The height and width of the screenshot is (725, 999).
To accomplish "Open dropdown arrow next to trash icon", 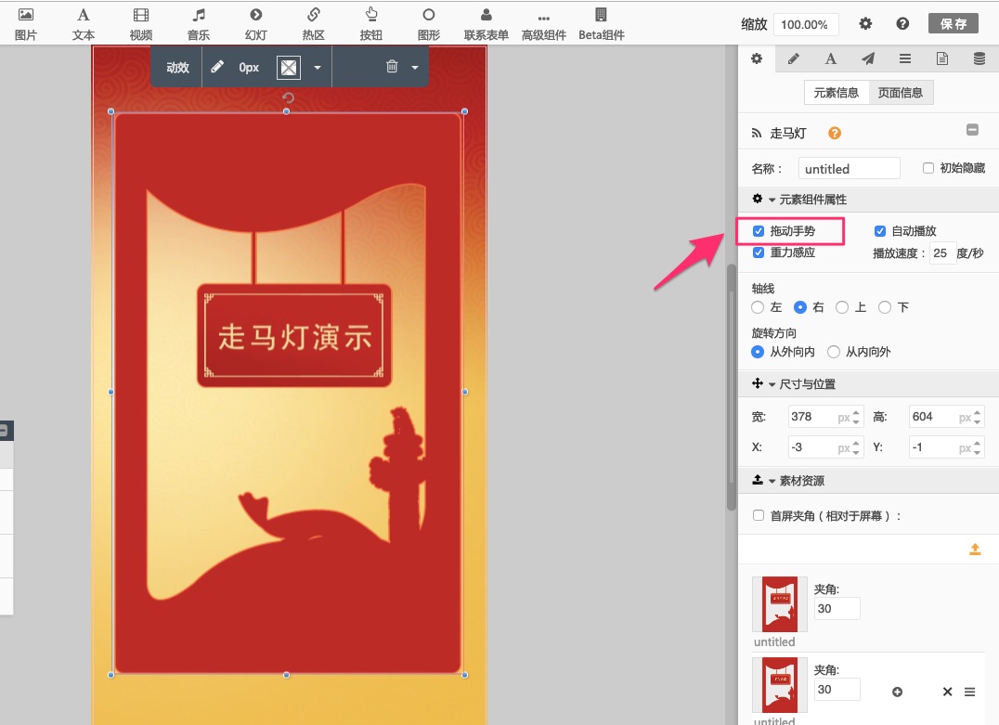I will (415, 67).
